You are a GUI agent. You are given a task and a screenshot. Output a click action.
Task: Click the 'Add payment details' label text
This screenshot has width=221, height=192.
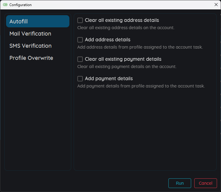(x=109, y=79)
